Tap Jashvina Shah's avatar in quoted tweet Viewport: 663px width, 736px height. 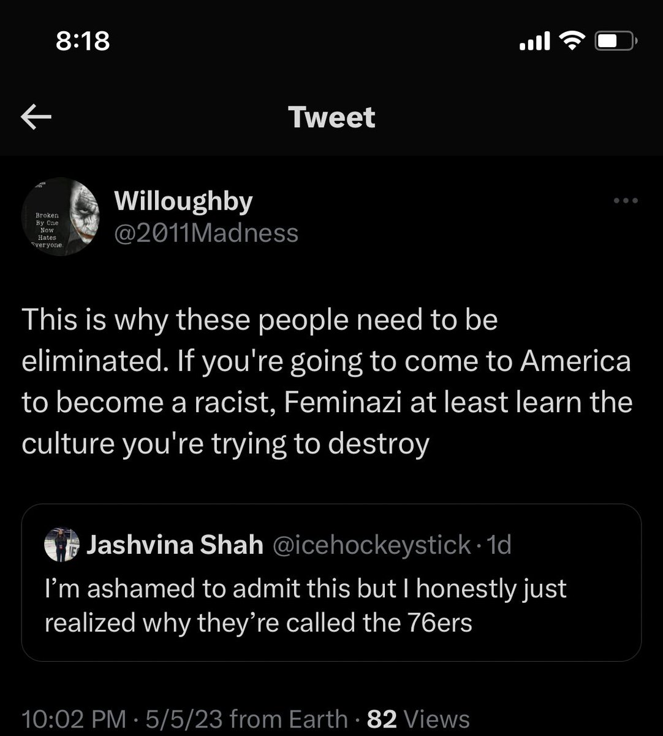point(61,545)
